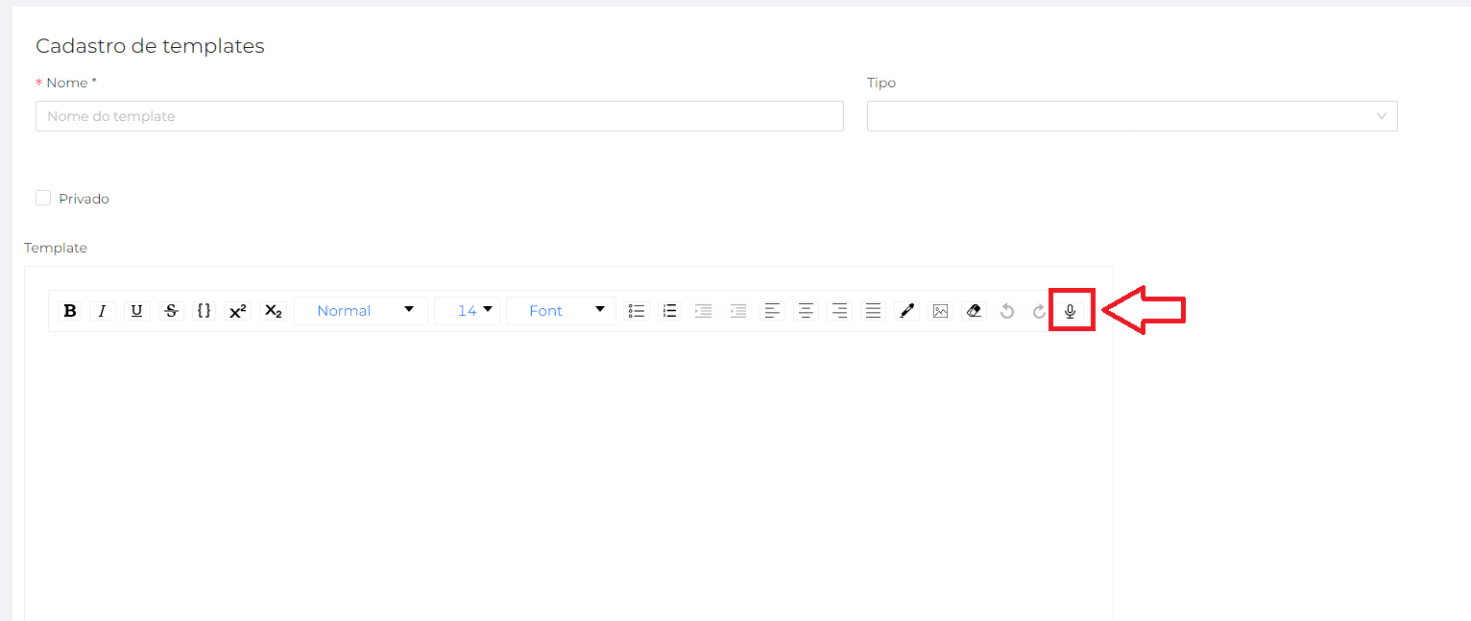Toggle underline formatting
Screen dimensions: 1471x621
[x=136, y=310]
